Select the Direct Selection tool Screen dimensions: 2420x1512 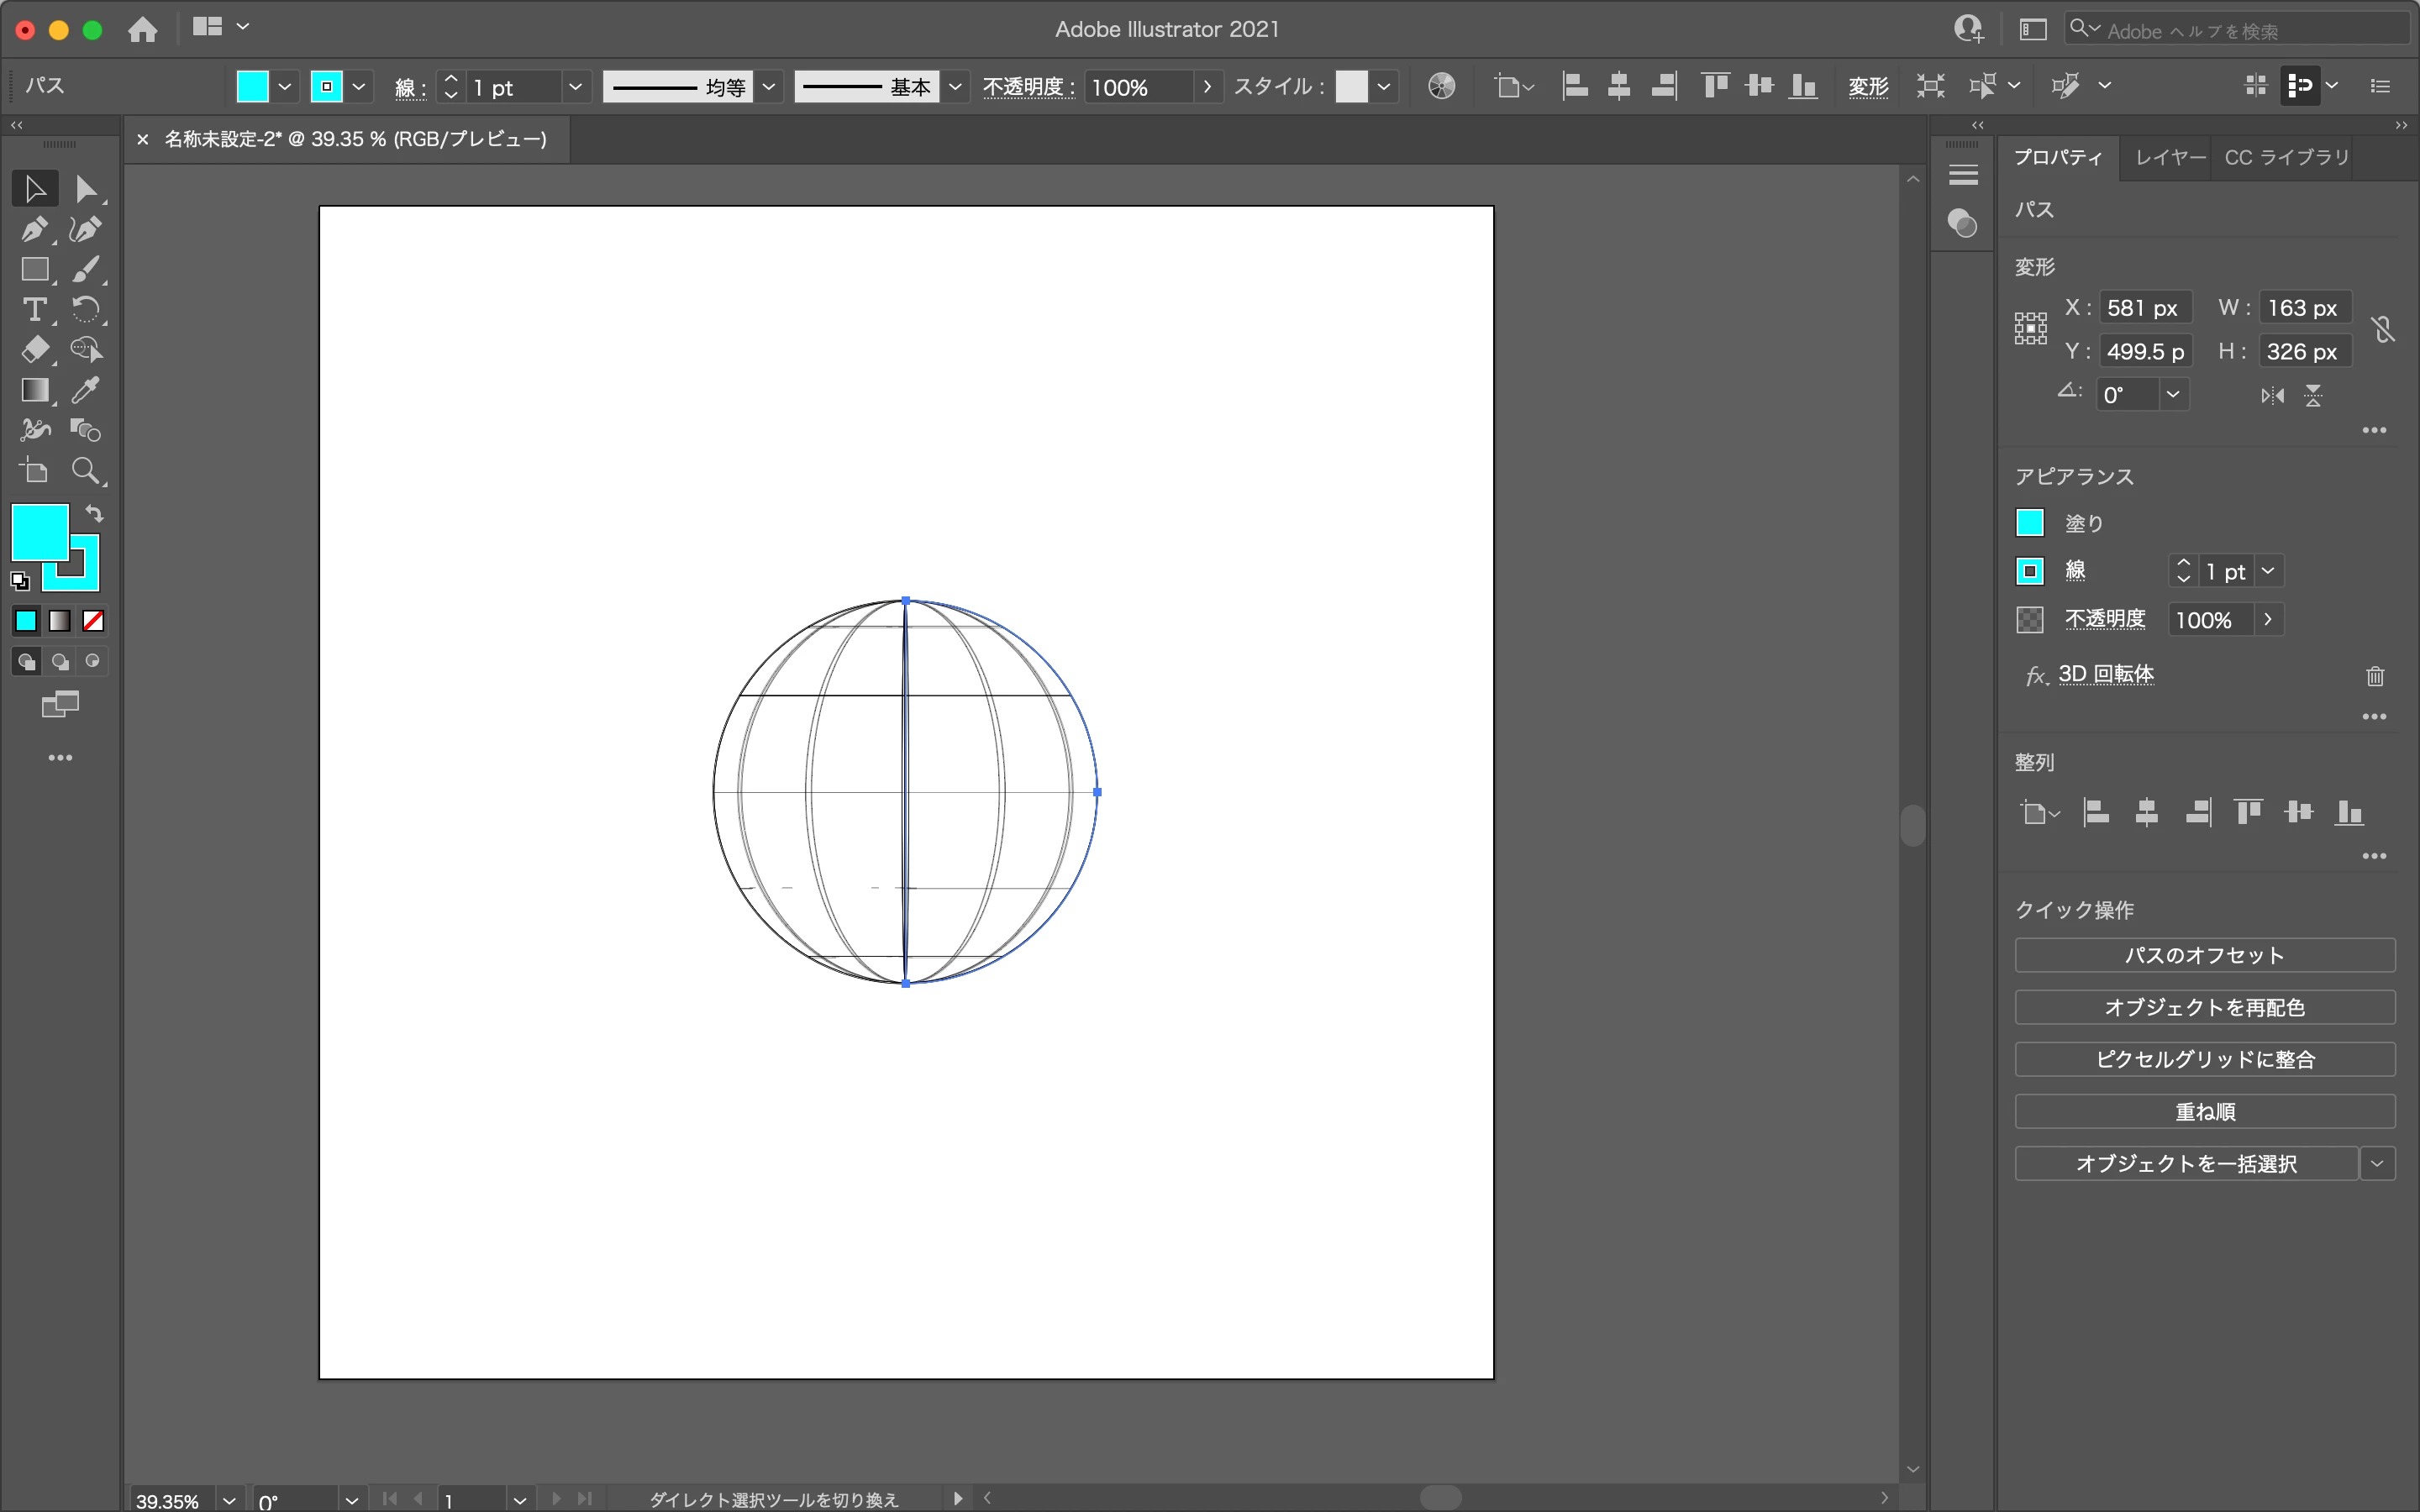pos(86,189)
